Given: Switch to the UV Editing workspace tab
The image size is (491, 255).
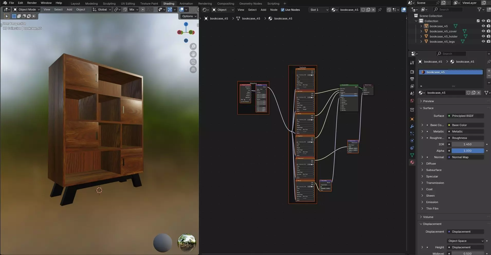Looking at the screenshot, I should [x=128, y=4].
